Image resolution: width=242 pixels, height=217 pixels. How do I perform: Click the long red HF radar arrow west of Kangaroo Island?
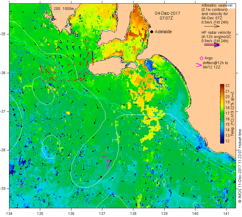click(x=77, y=79)
